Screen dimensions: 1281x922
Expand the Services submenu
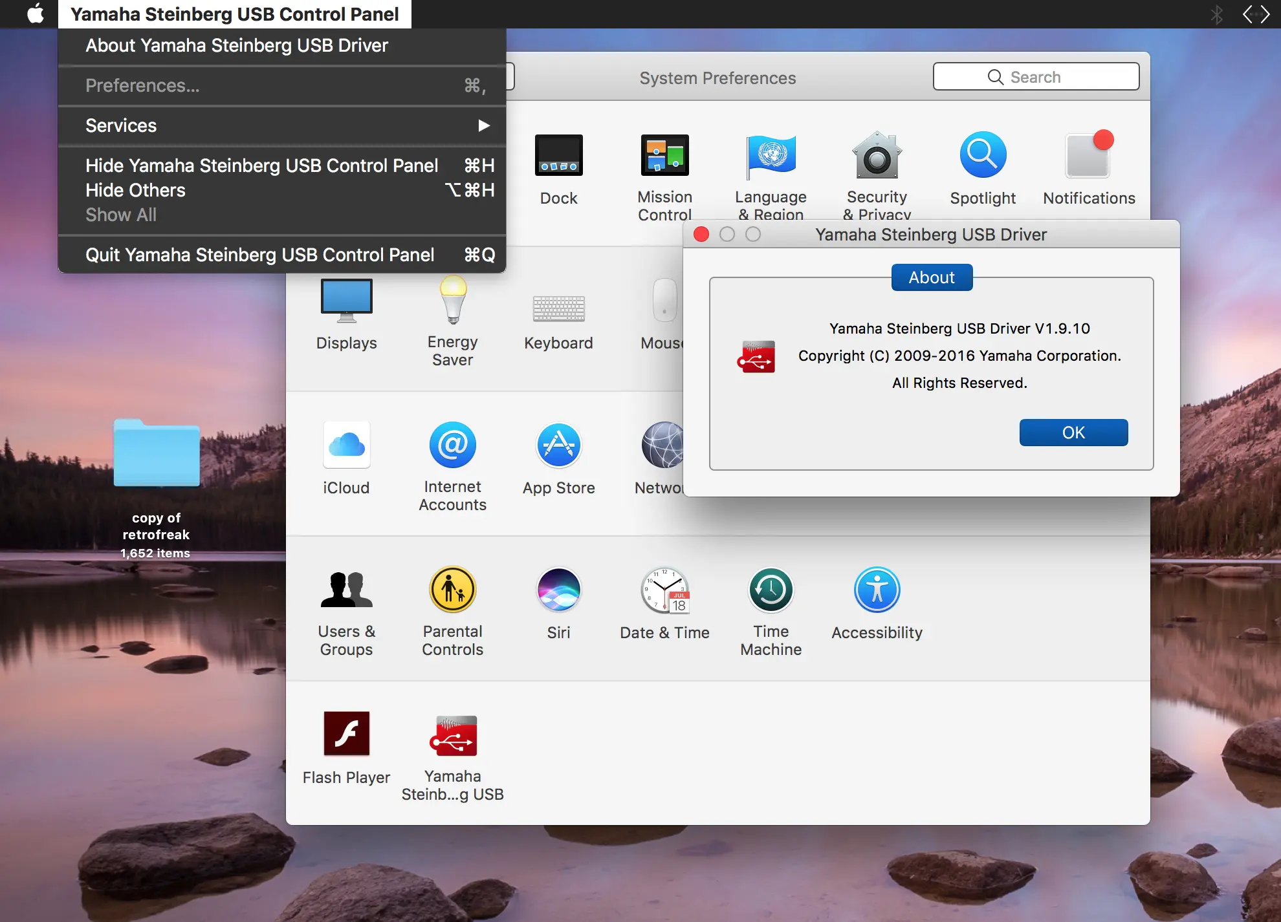[282, 125]
